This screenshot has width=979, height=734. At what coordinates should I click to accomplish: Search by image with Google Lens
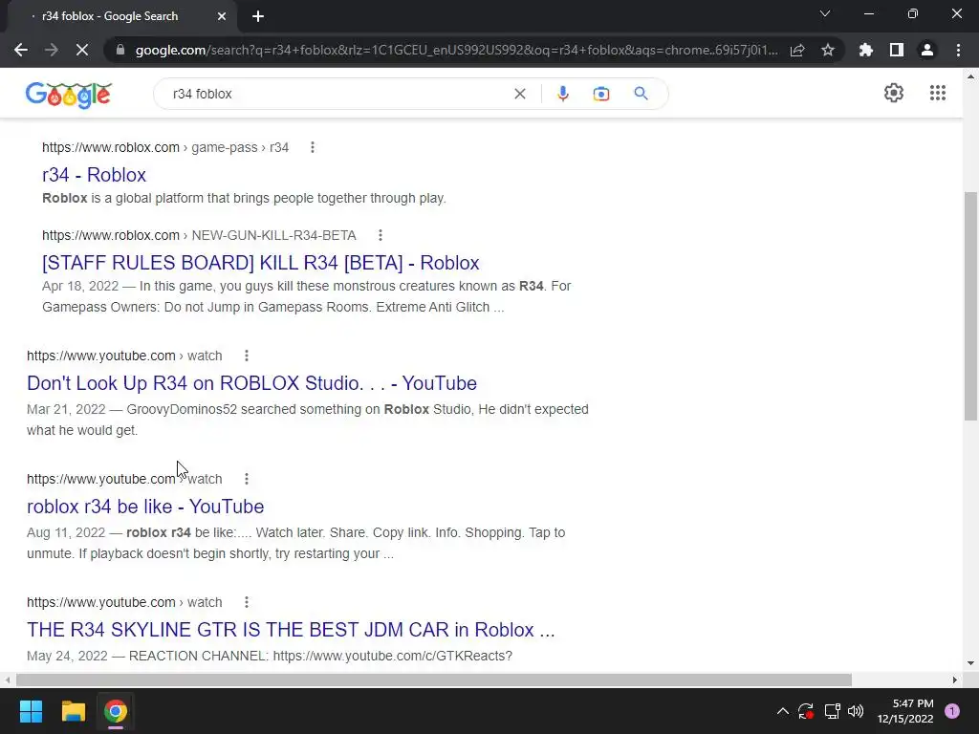pos(601,94)
